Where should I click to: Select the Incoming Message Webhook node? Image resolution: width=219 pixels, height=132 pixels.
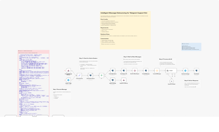pyautogui.click(x=68, y=70)
